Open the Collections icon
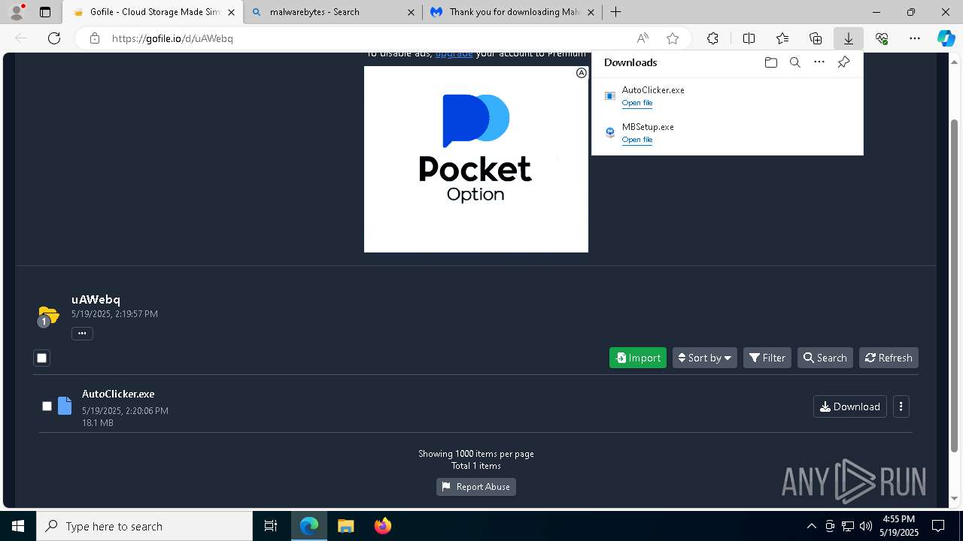 pos(816,38)
